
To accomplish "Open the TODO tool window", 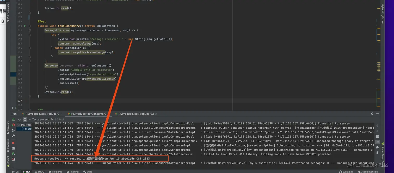I will click(x=39, y=172).
